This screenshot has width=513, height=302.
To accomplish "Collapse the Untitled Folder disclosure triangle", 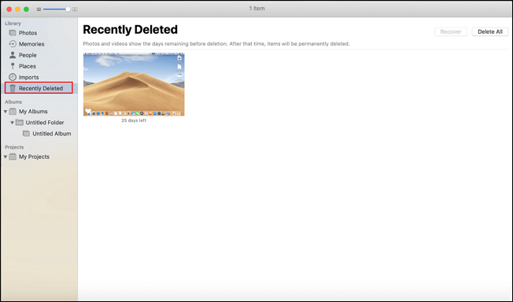I will coord(12,123).
